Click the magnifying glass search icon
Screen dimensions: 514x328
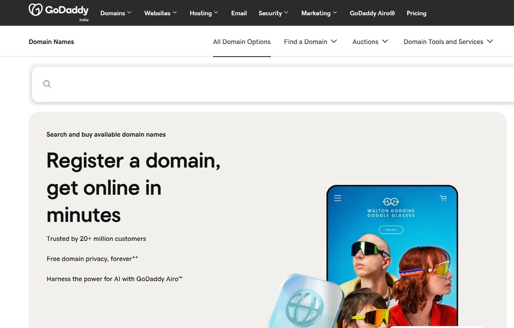point(47,84)
